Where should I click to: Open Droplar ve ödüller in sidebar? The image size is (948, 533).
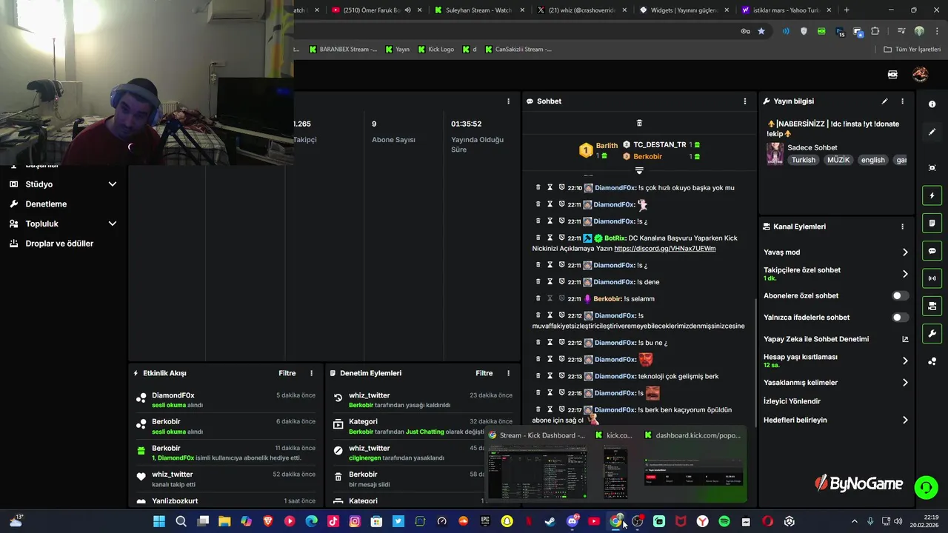59,244
